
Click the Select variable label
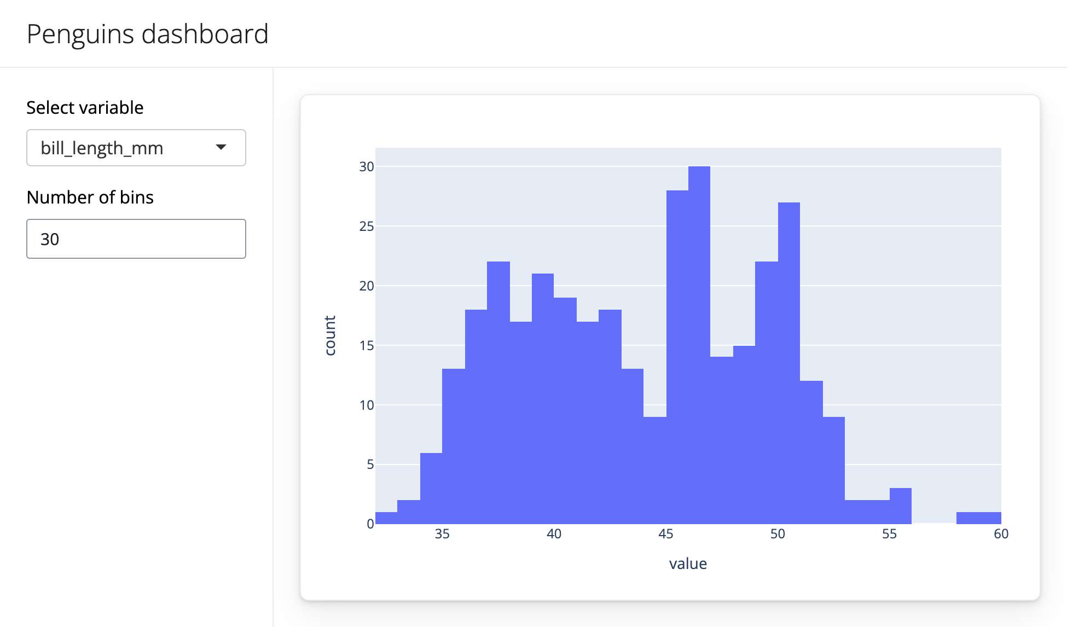click(85, 107)
